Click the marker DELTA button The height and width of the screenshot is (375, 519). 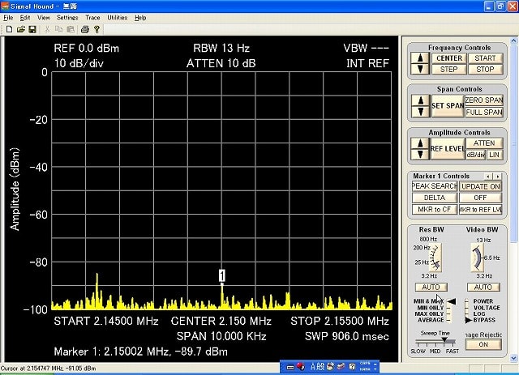[435, 198]
